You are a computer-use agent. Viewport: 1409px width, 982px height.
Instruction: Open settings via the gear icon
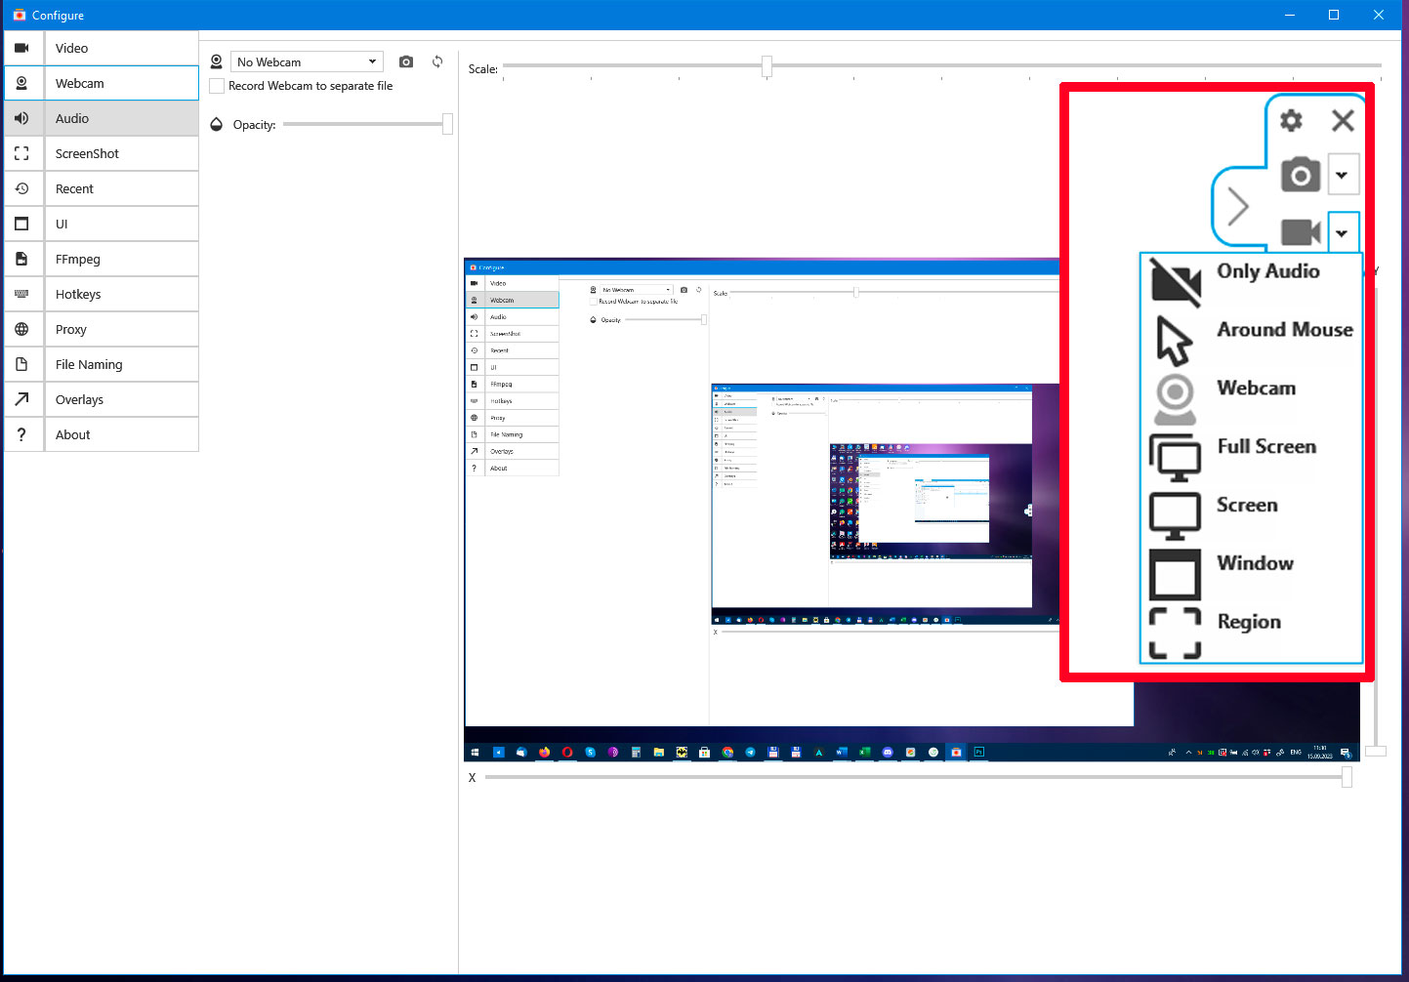[x=1291, y=120]
